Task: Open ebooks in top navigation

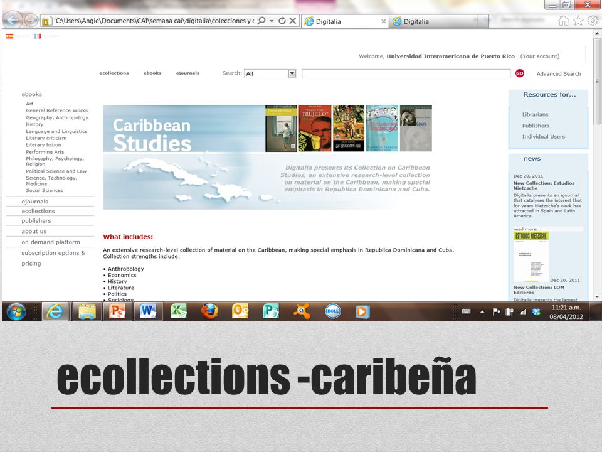Action: pyautogui.click(x=152, y=73)
